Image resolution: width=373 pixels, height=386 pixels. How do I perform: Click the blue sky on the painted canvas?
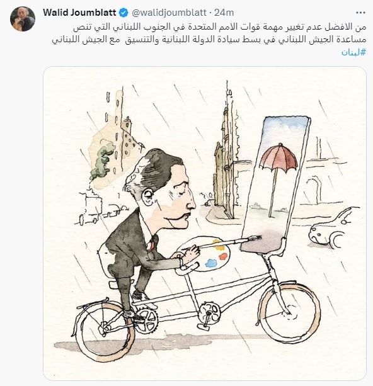(x=285, y=130)
